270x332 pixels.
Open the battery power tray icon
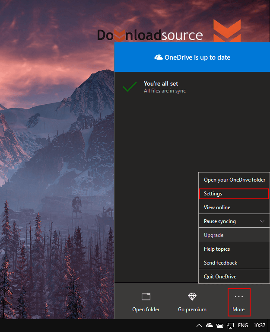(x=219, y=325)
